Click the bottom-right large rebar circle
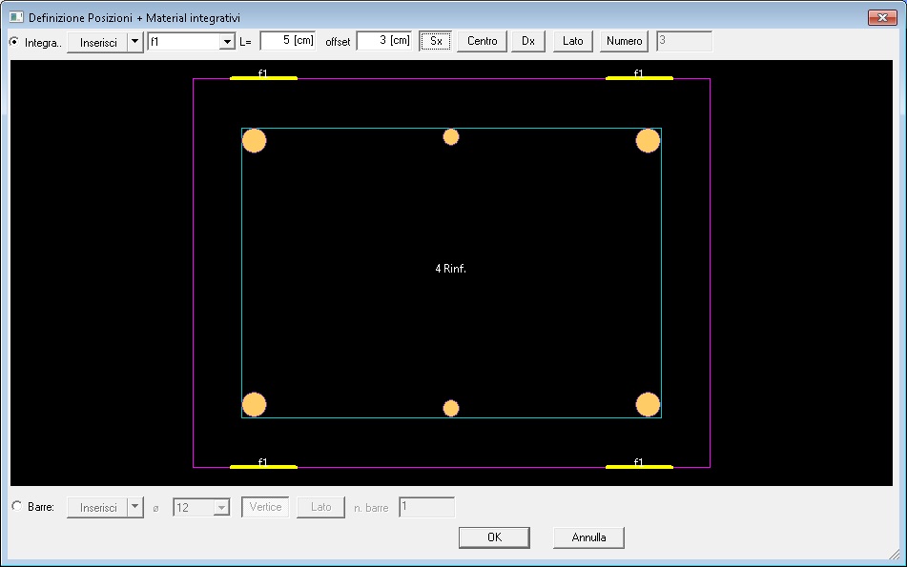907x567 pixels. click(x=648, y=404)
